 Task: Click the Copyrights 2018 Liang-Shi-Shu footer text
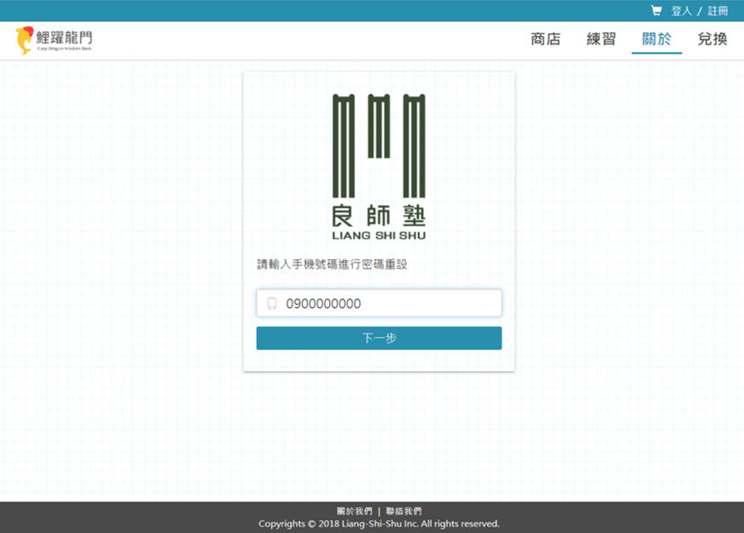click(x=379, y=524)
